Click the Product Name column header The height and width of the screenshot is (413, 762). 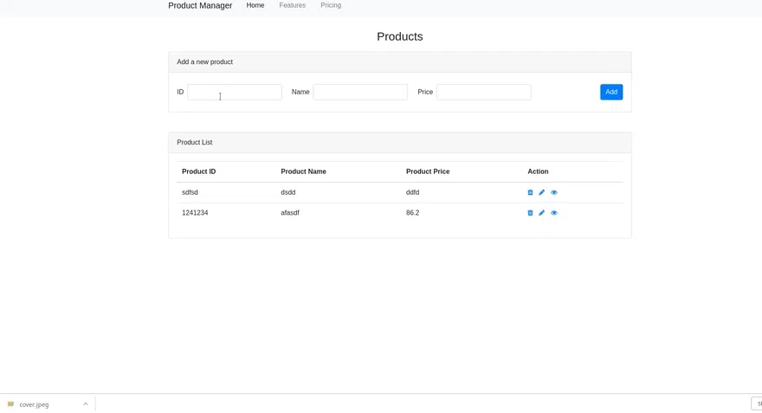(x=303, y=171)
